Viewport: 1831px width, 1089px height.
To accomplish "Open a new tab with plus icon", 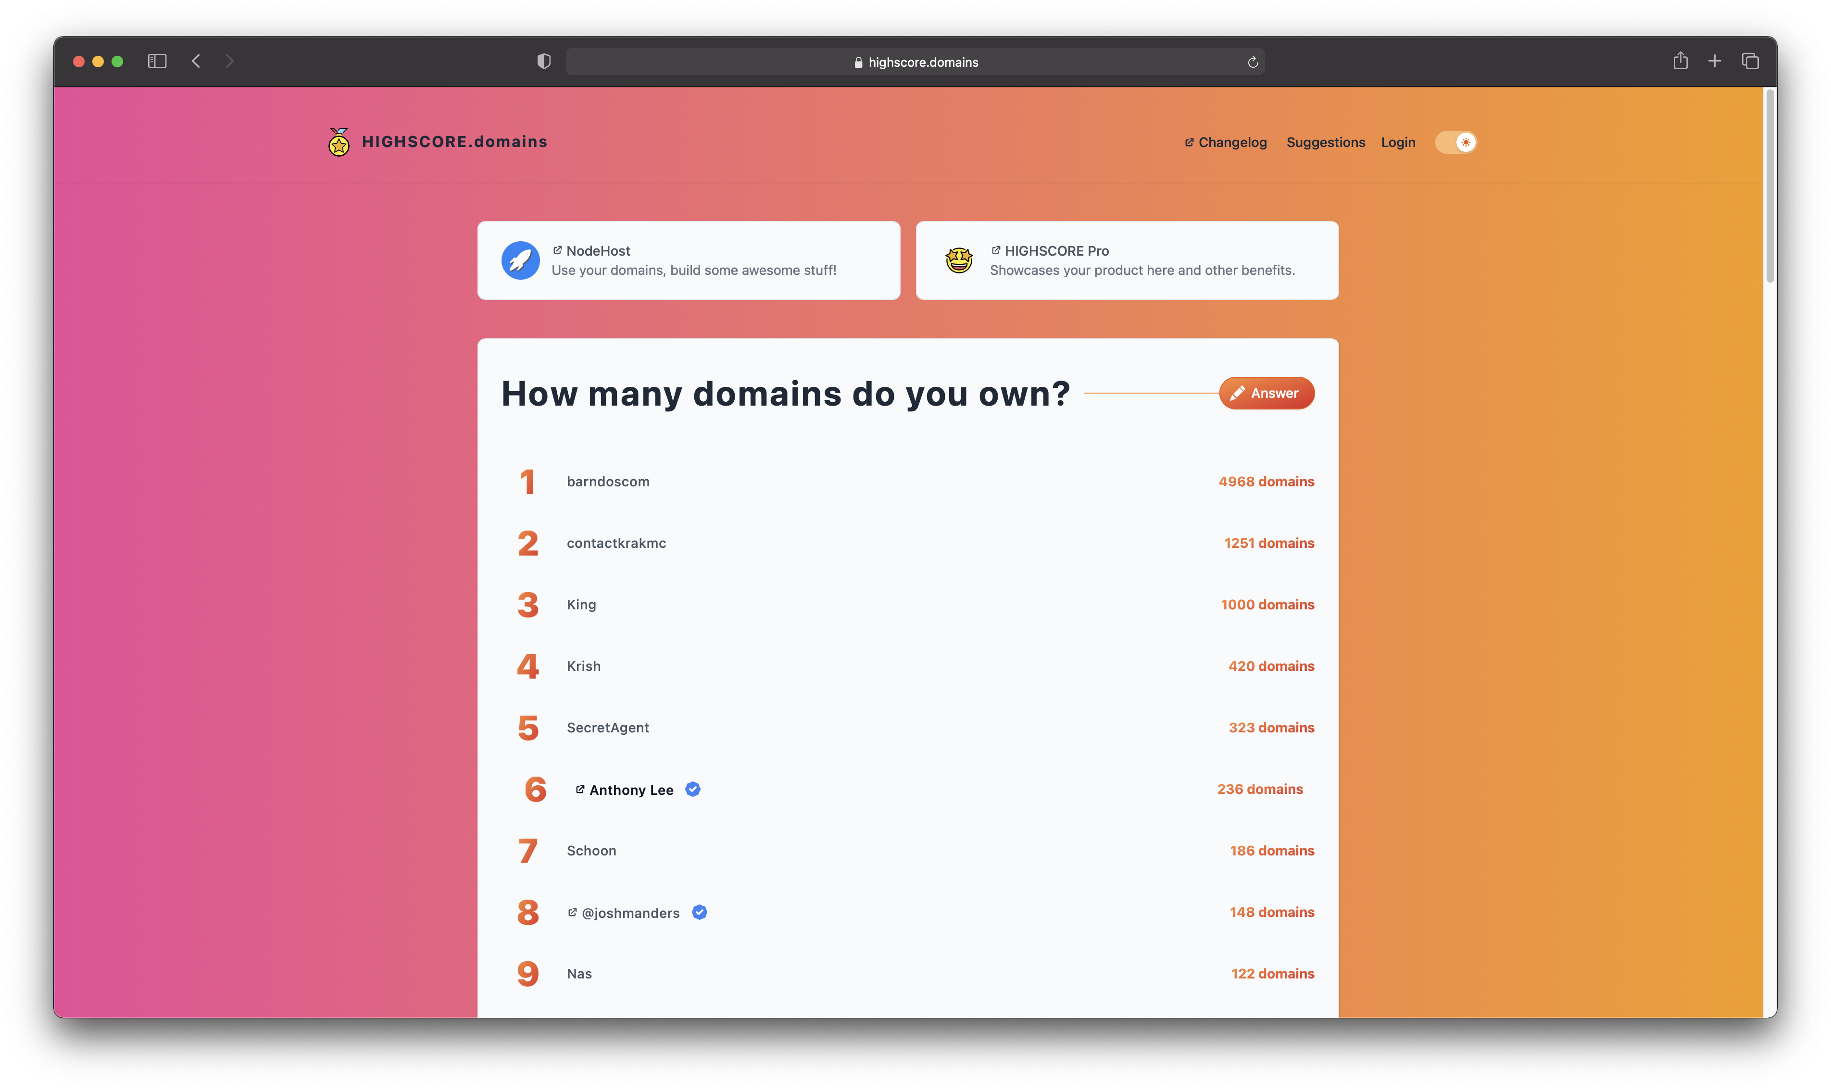I will point(1714,62).
